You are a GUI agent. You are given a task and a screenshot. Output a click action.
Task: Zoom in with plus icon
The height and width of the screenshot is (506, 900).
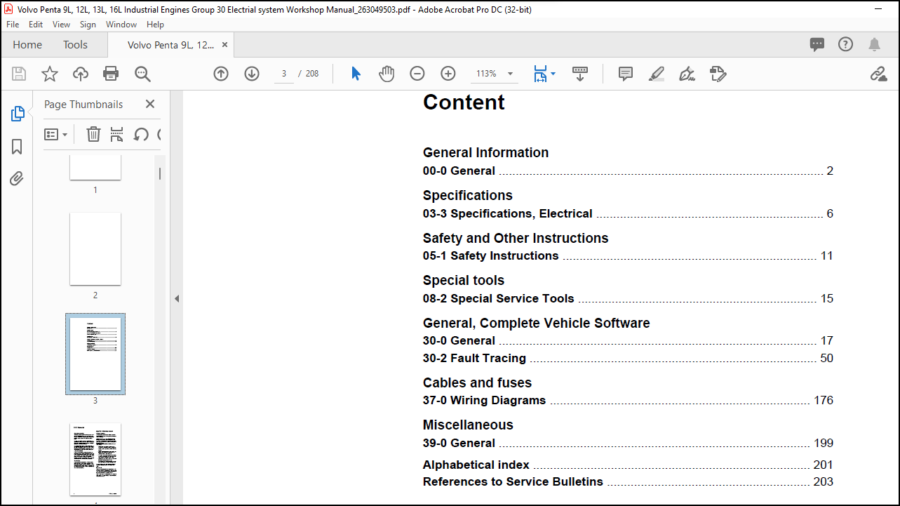(x=448, y=74)
